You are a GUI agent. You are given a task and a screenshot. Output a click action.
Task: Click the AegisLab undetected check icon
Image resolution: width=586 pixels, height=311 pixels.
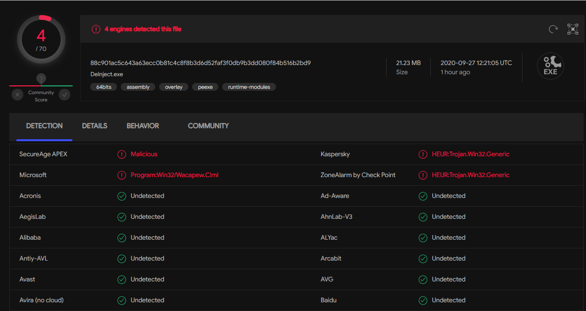point(122,217)
